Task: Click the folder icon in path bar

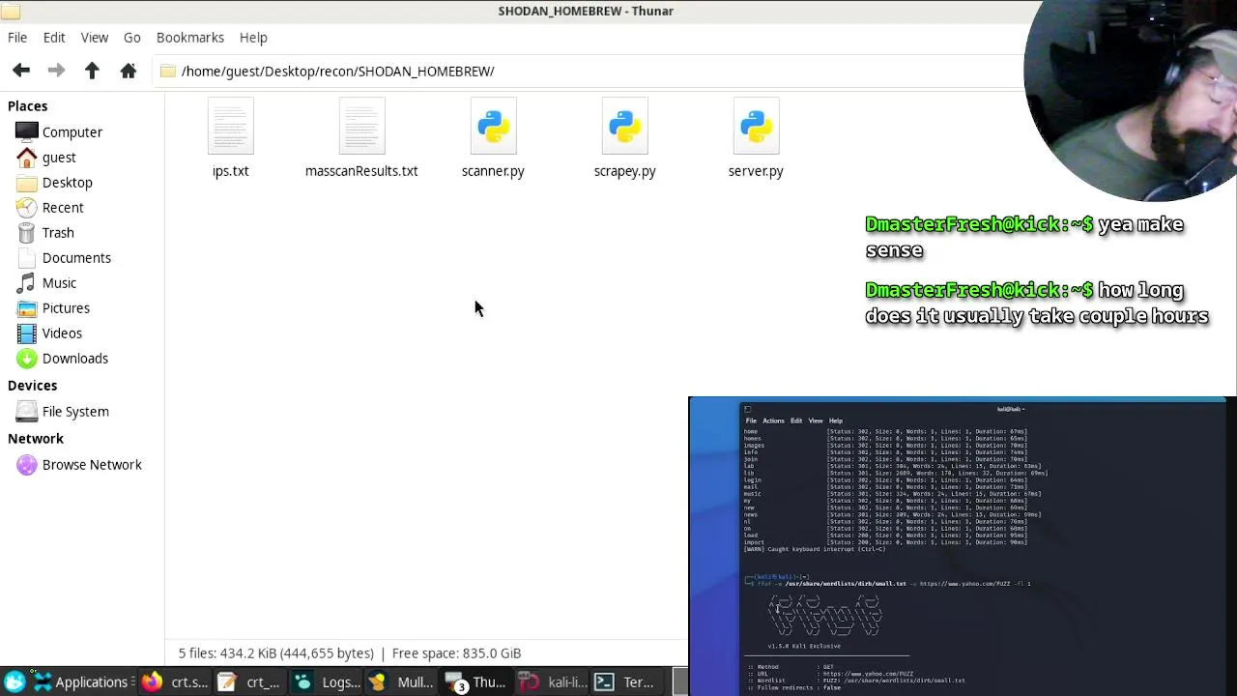Action: point(168,71)
